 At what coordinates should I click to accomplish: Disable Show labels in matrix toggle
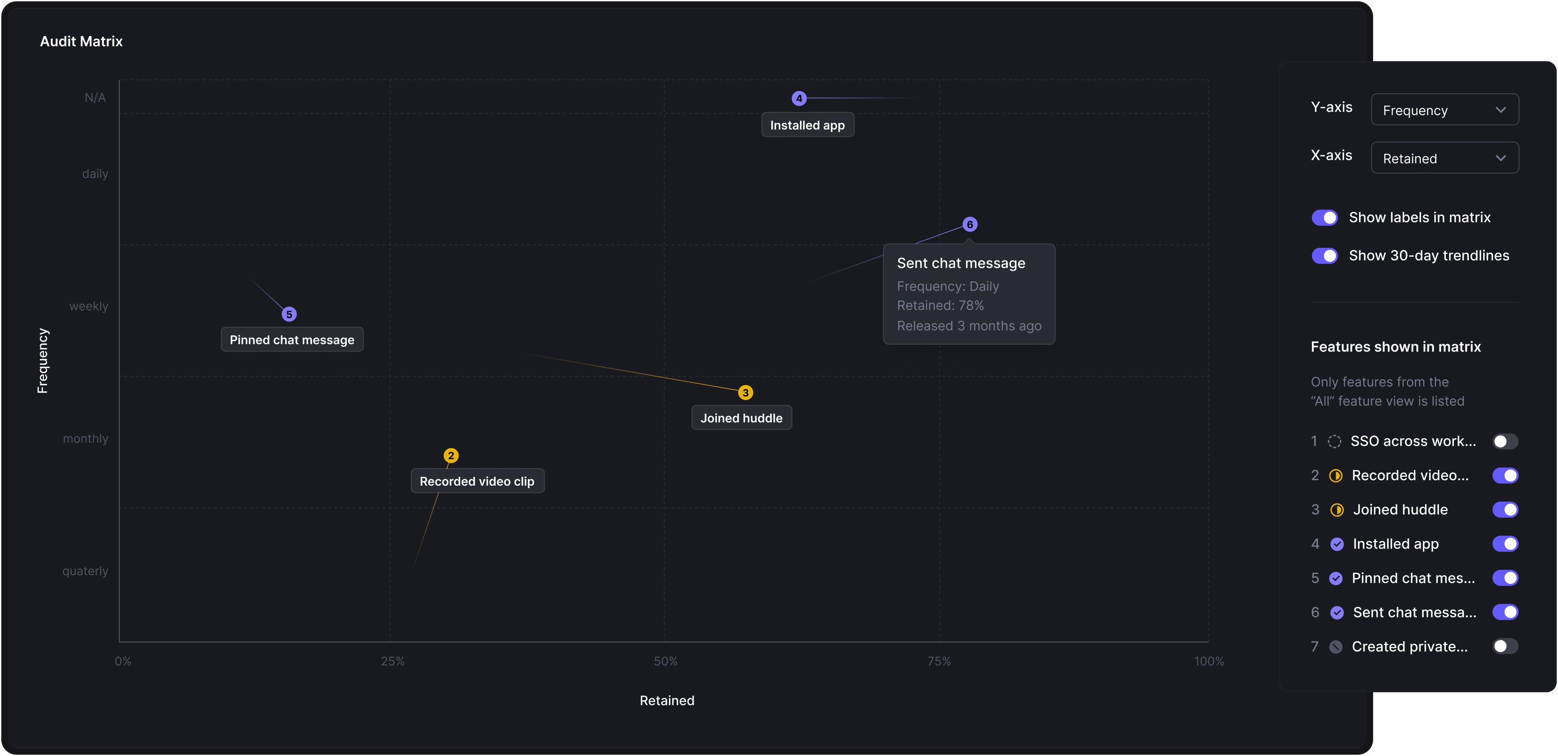tap(1325, 218)
